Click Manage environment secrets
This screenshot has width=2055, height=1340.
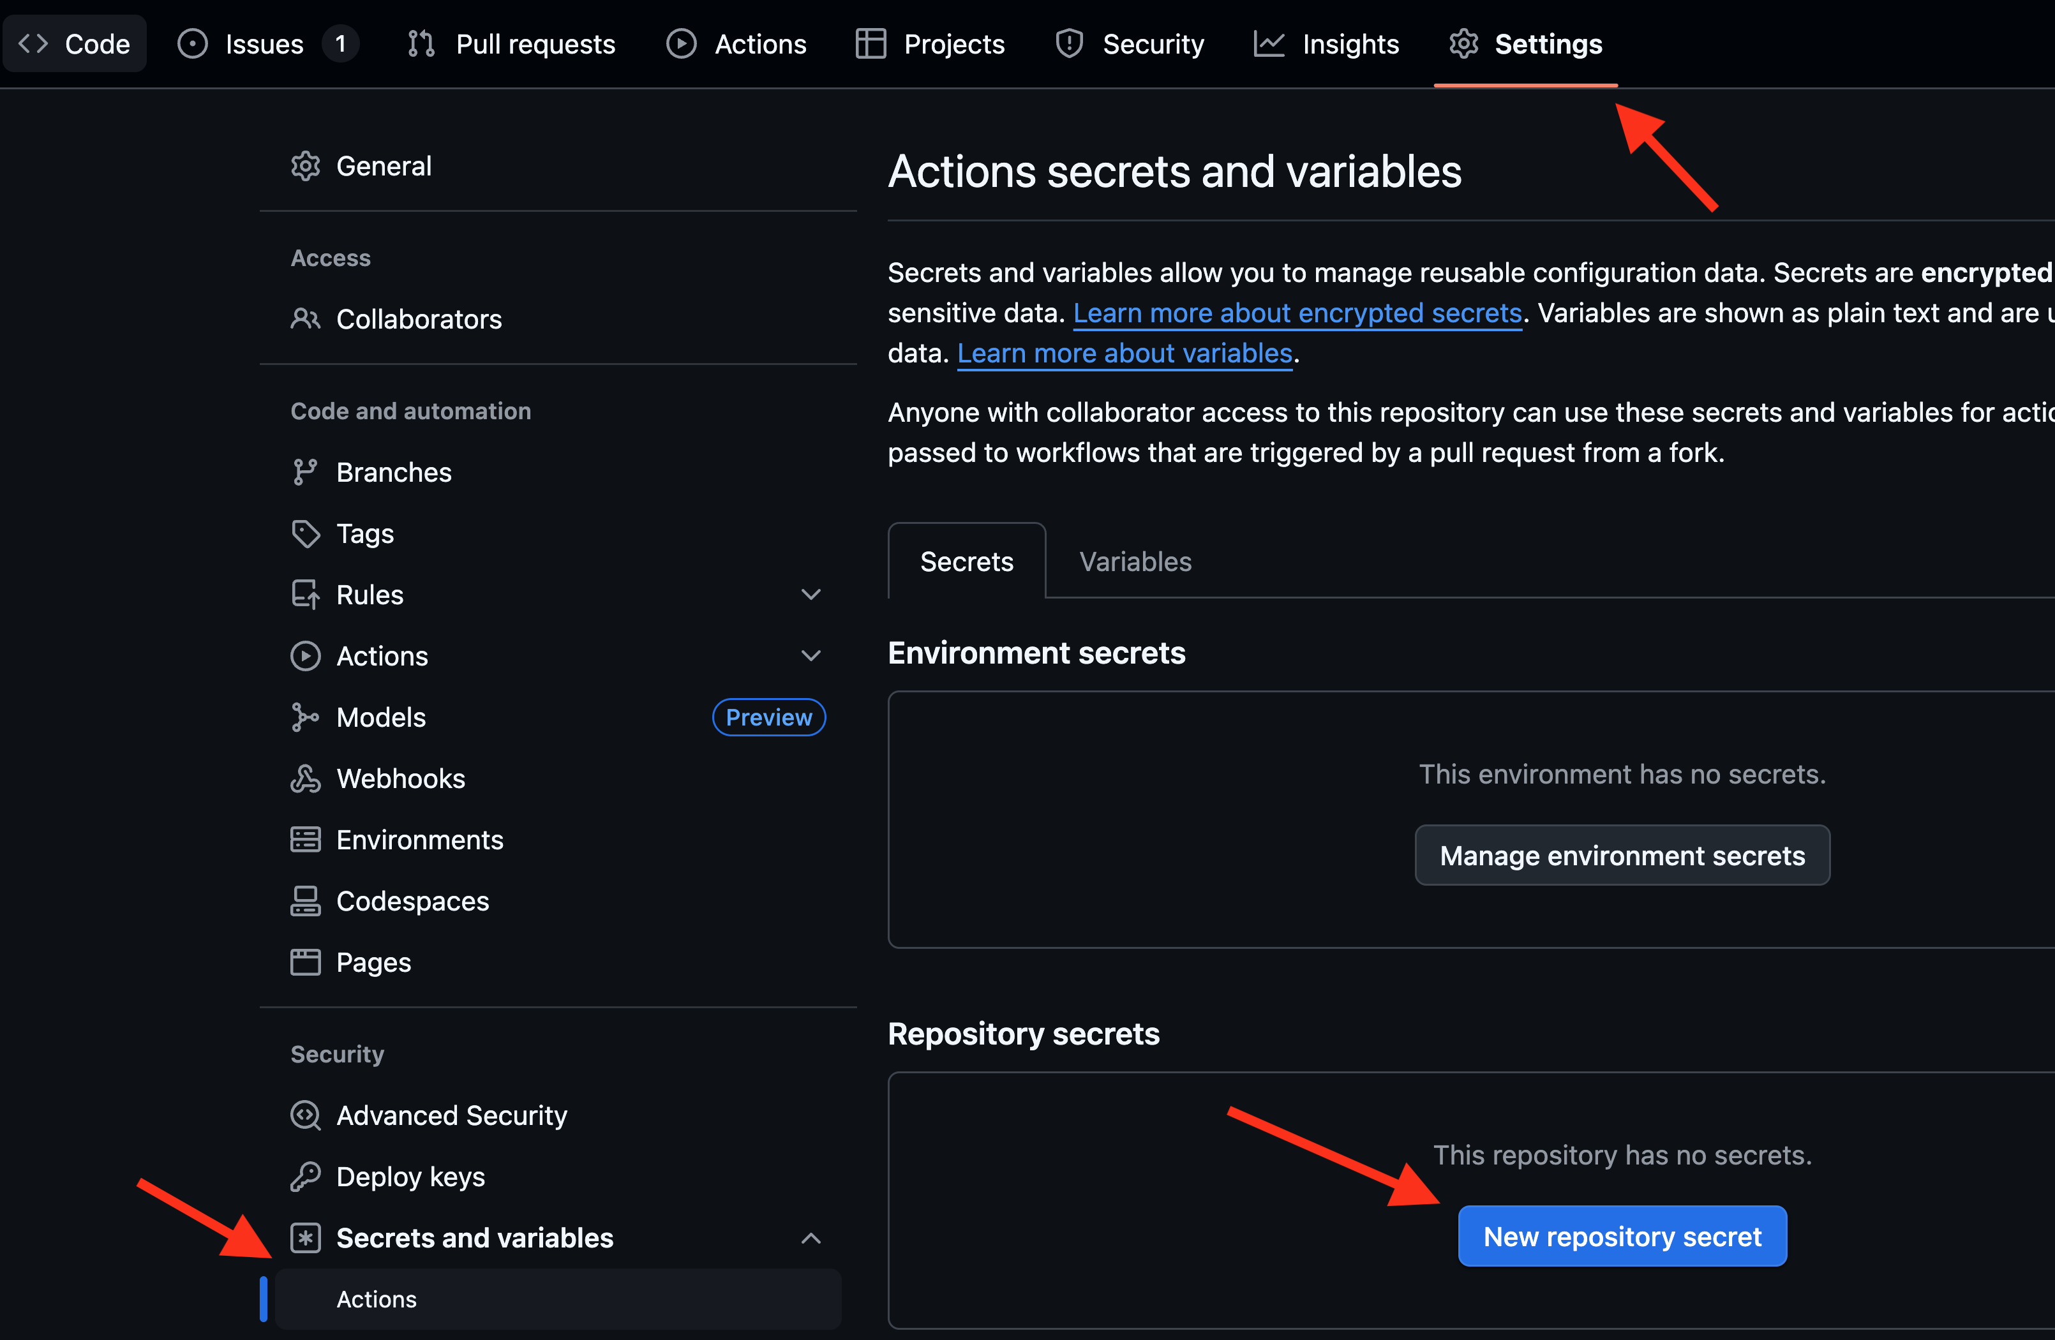pos(1622,856)
